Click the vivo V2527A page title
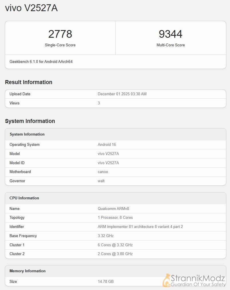The image size is (230, 290). [31, 8]
